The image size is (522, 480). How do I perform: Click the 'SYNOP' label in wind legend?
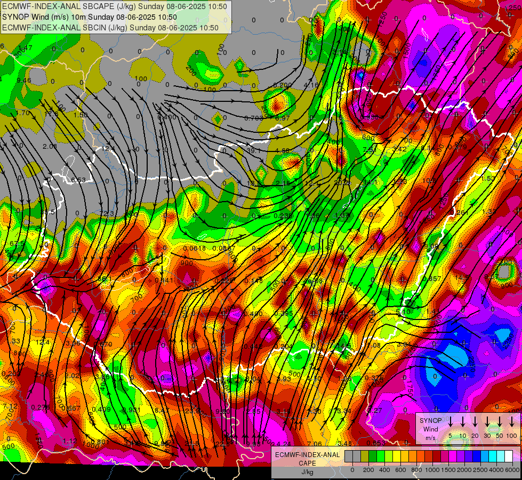point(430,420)
